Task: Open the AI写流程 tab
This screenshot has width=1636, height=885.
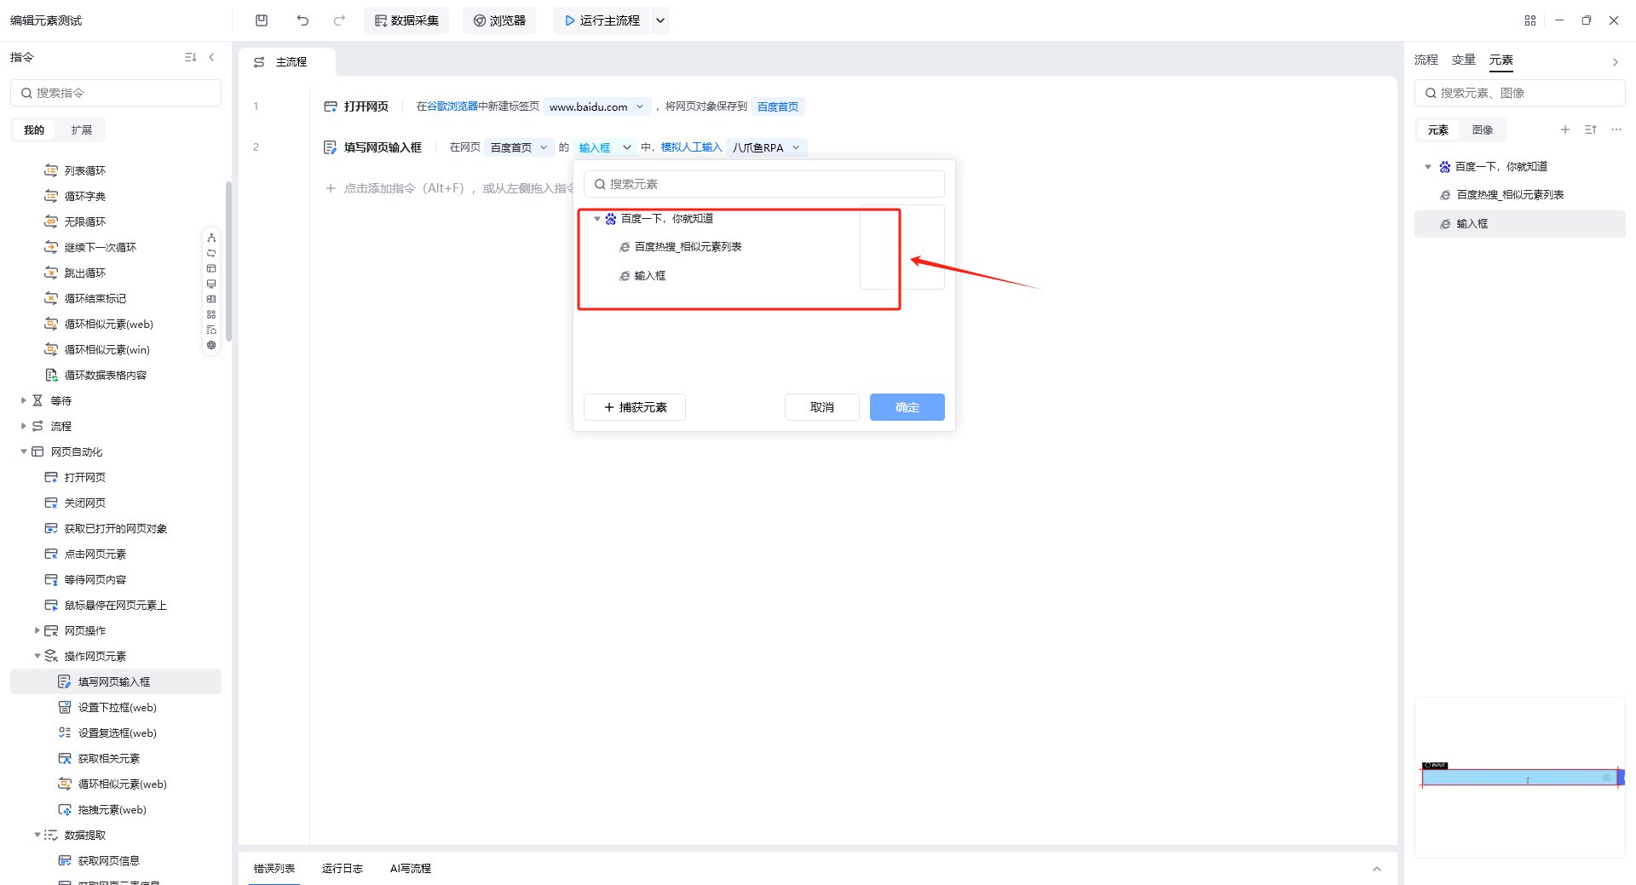Action: click(411, 868)
